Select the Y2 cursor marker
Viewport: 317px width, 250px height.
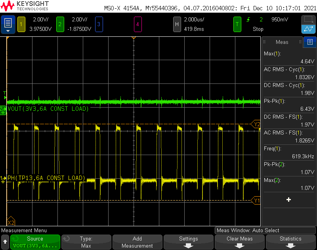click(256, 124)
